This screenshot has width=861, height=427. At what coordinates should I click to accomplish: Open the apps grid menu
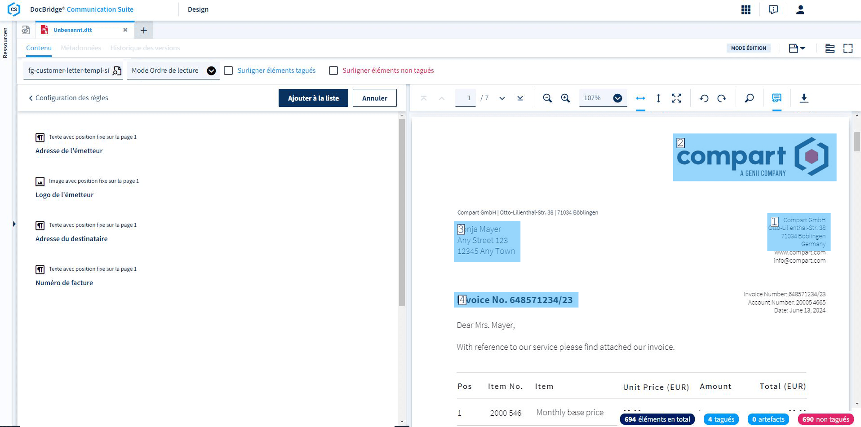(x=746, y=9)
